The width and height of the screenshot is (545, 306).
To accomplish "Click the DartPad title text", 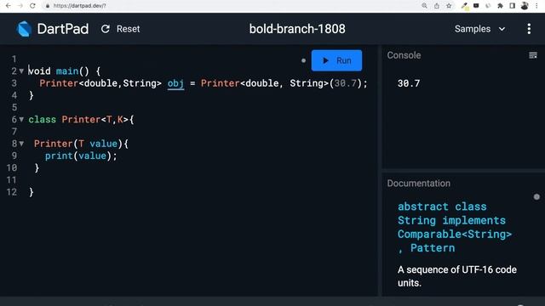I will tap(63, 29).
